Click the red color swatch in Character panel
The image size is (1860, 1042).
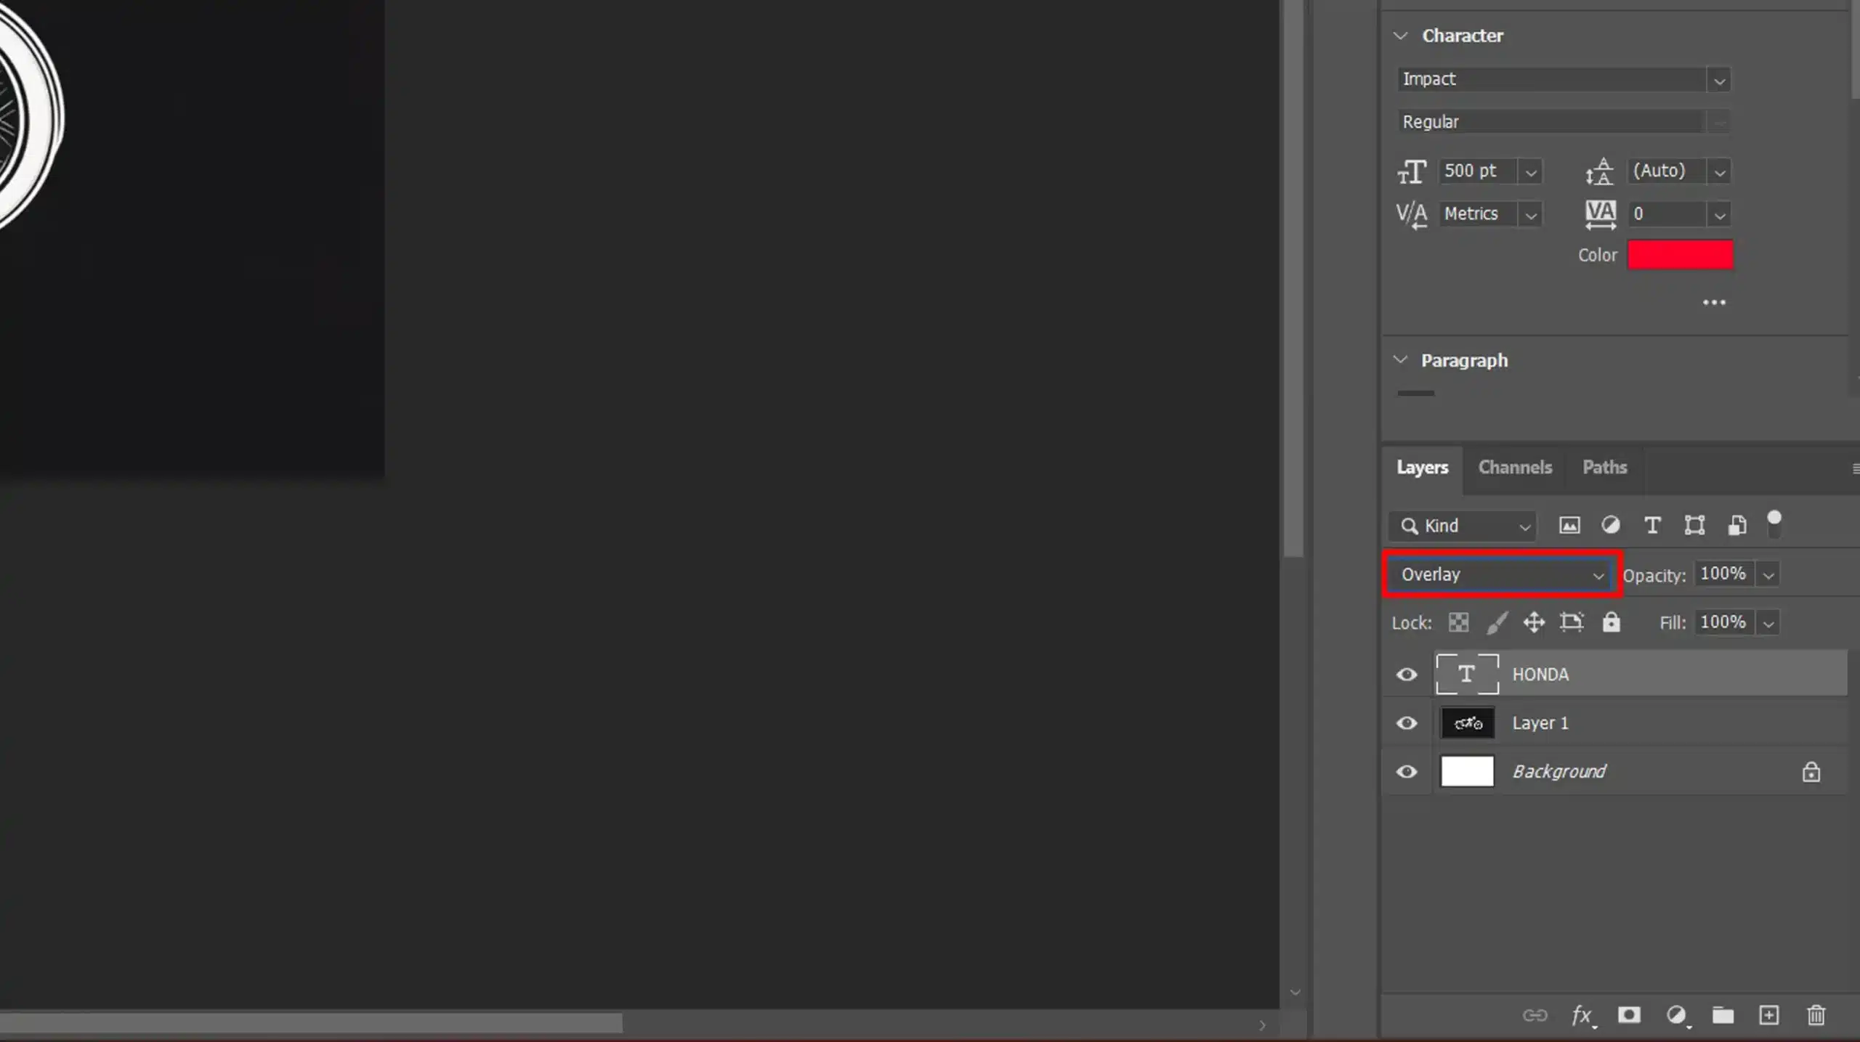tap(1678, 254)
